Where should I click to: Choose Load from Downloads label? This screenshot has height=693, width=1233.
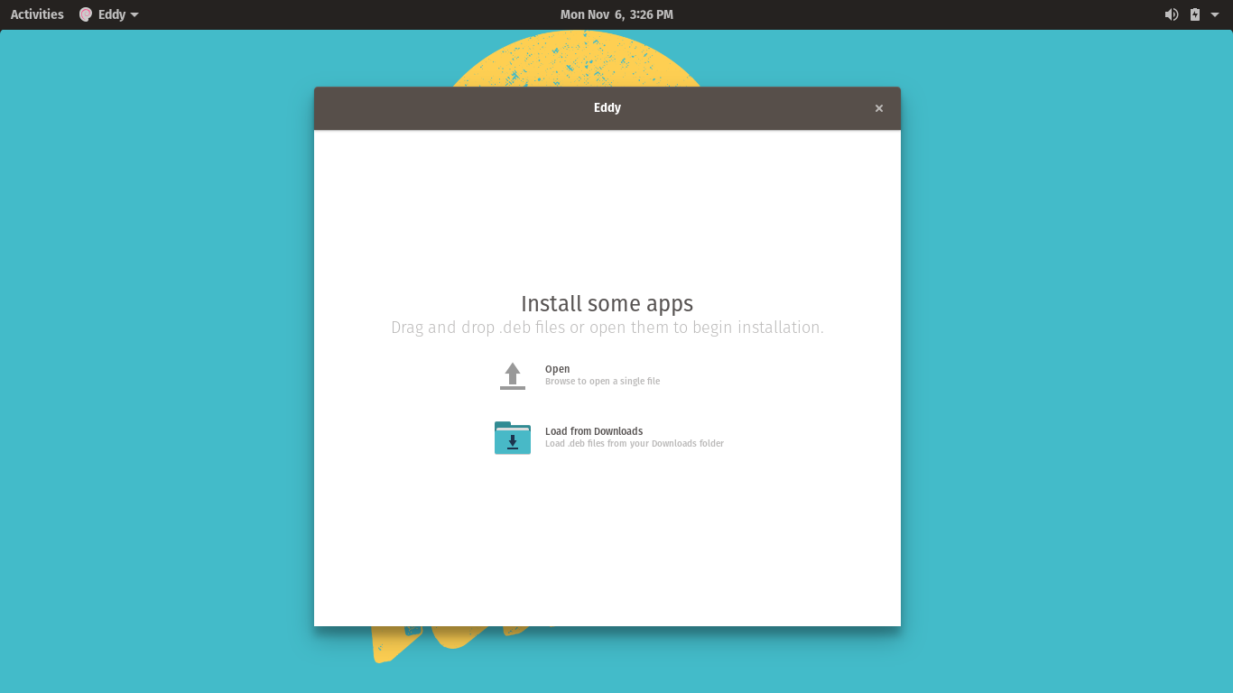click(x=594, y=431)
